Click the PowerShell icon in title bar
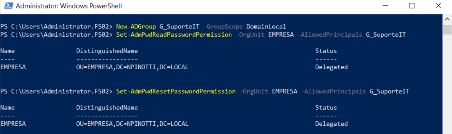Viewport: 452px width, 134px height. click(8, 6)
